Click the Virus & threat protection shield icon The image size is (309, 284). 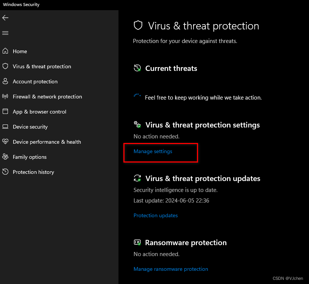point(138,25)
